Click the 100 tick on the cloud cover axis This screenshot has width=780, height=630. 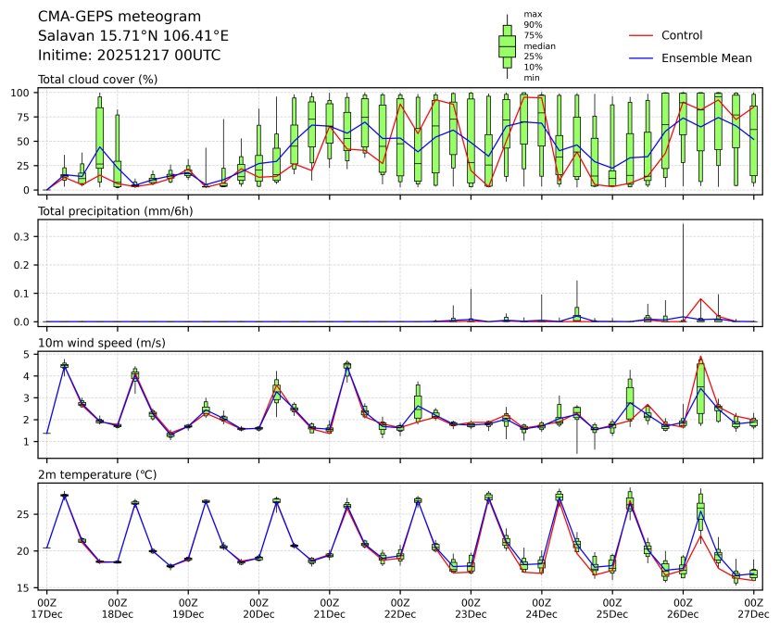21,93
